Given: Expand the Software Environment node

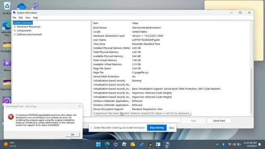Looking at the screenshot, I should (15, 34).
